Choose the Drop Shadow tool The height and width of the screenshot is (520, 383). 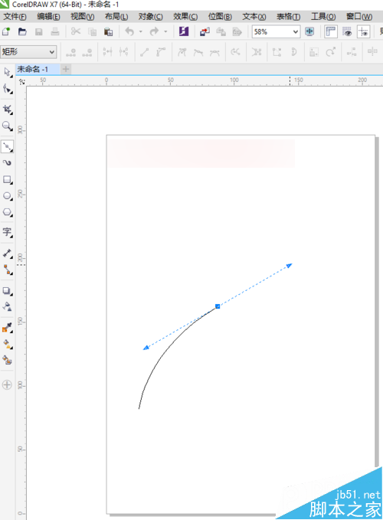[8, 291]
